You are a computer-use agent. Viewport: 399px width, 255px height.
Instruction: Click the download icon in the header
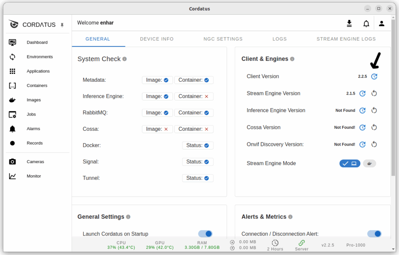pyautogui.click(x=350, y=23)
